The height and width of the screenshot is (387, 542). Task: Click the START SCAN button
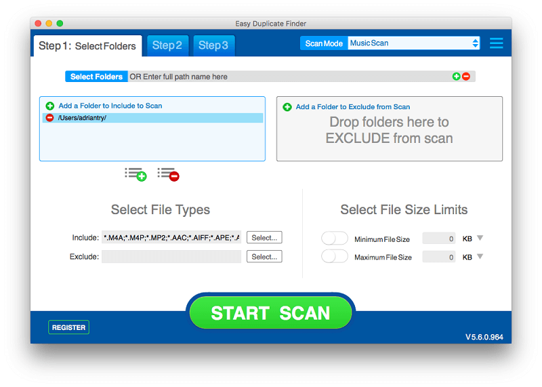(270, 312)
